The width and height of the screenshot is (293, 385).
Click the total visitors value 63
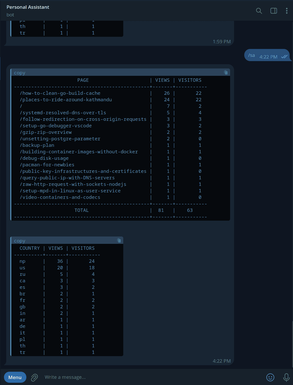click(190, 210)
